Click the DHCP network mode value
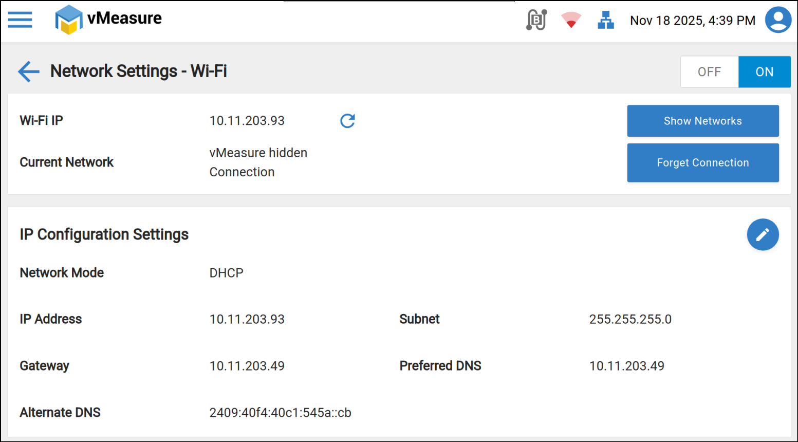This screenshot has width=798, height=442. point(227,273)
